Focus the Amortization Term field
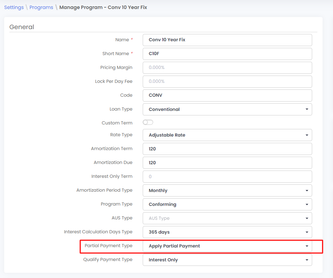The height and width of the screenshot is (278, 333). tap(227, 149)
